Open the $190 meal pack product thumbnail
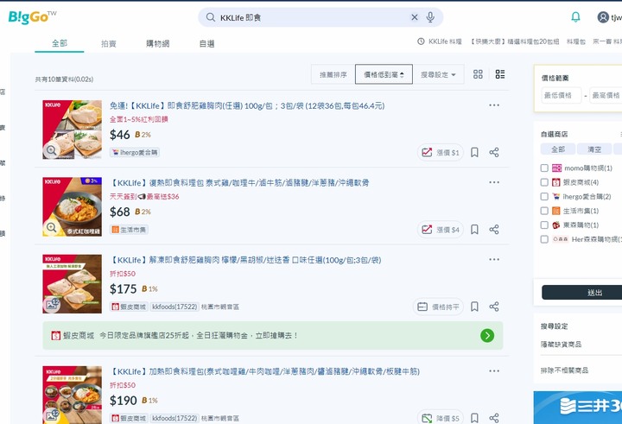The height and width of the screenshot is (424, 622). (x=73, y=395)
